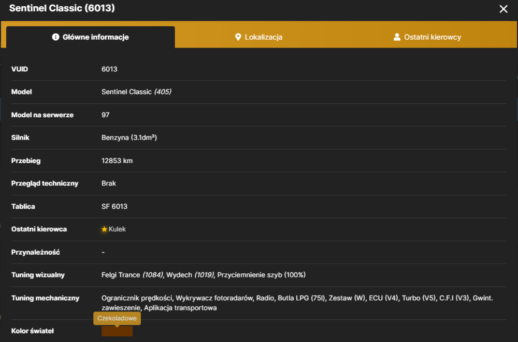
Task: Click the Zestaw (W) tuning entry
Action: (347, 298)
